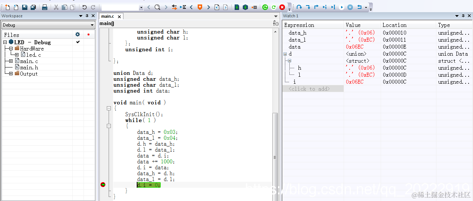Viewport: 473px width, 201px height.
Task: Go to previous bookmark
Action: [191, 7]
